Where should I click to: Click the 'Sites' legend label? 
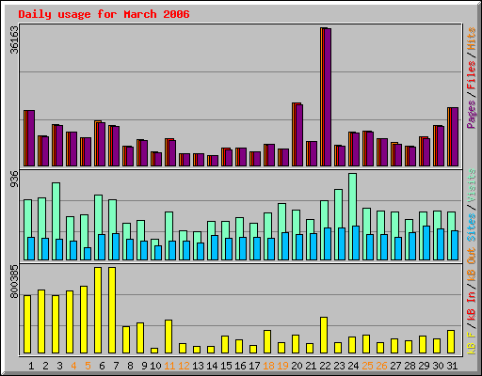[x=472, y=227]
